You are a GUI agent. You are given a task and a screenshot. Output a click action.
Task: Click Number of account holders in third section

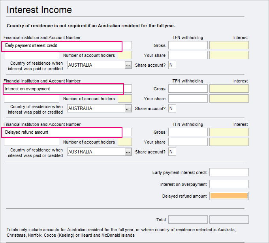(125, 142)
